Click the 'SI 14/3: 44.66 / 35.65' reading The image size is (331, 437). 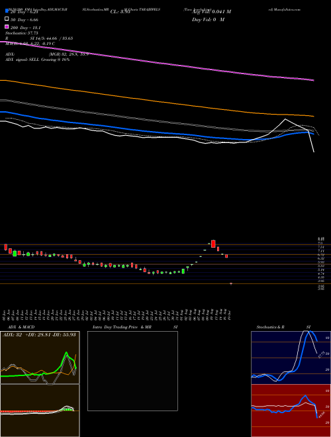(52, 38)
